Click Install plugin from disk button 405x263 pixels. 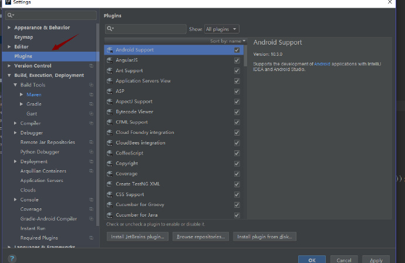[x=265, y=237]
